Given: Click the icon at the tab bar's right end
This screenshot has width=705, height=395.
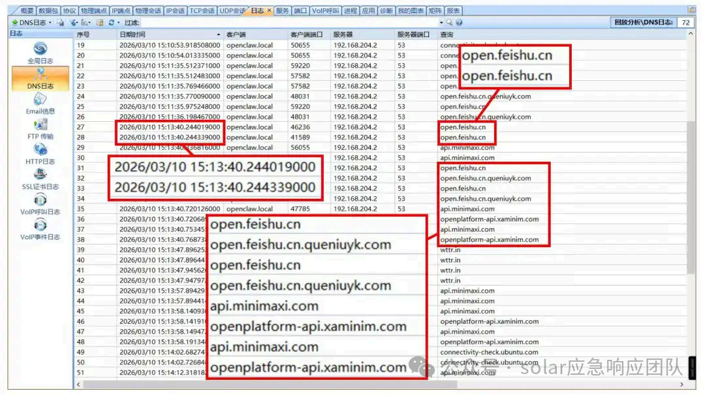Looking at the screenshot, I should (691, 10).
